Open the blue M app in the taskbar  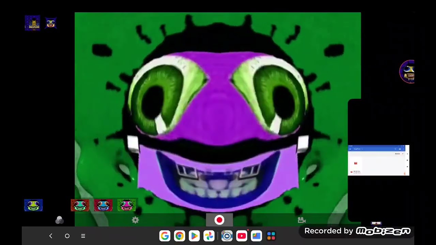coord(227,236)
